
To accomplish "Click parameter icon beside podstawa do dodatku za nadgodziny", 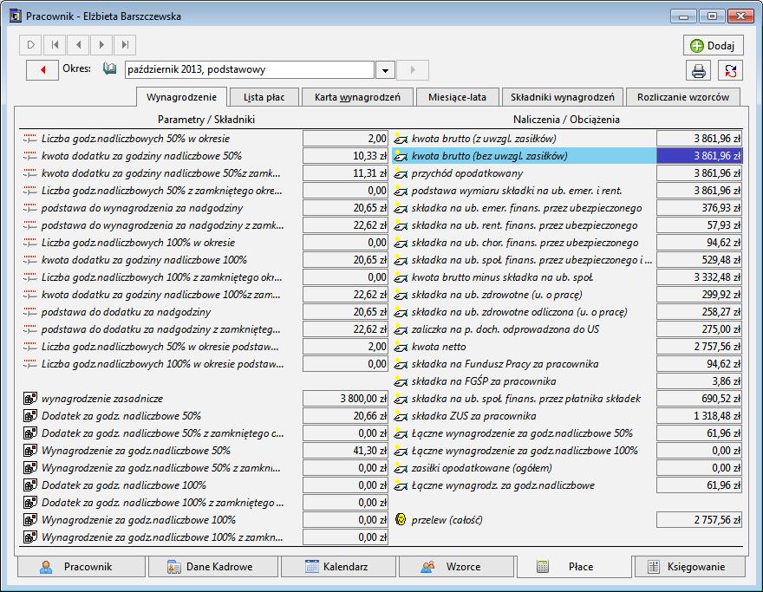I will [x=29, y=312].
